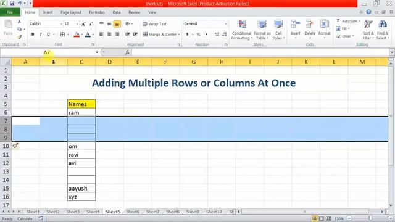Open the Font Color dropdown arrow
Screen dimensions: 395x222
(x=93, y=35)
